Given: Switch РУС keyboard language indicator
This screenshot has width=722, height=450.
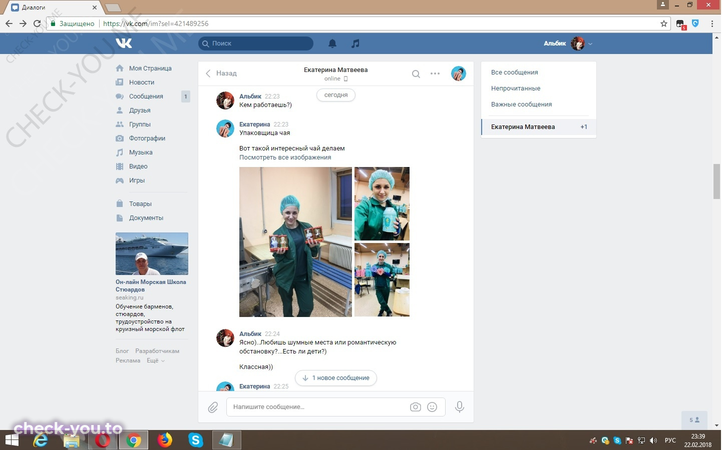Looking at the screenshot, I should (670, 440).
